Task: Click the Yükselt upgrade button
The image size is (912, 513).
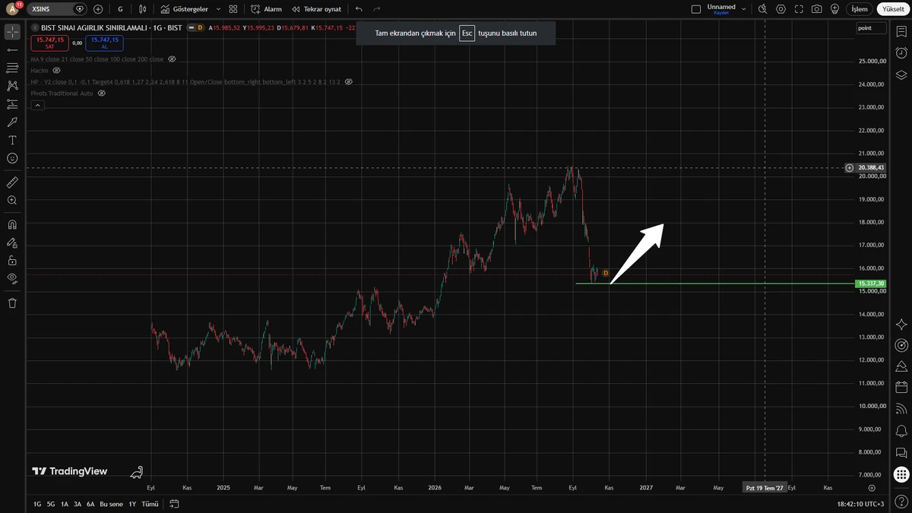Action: pyautogui.click(x=893, y=9)
